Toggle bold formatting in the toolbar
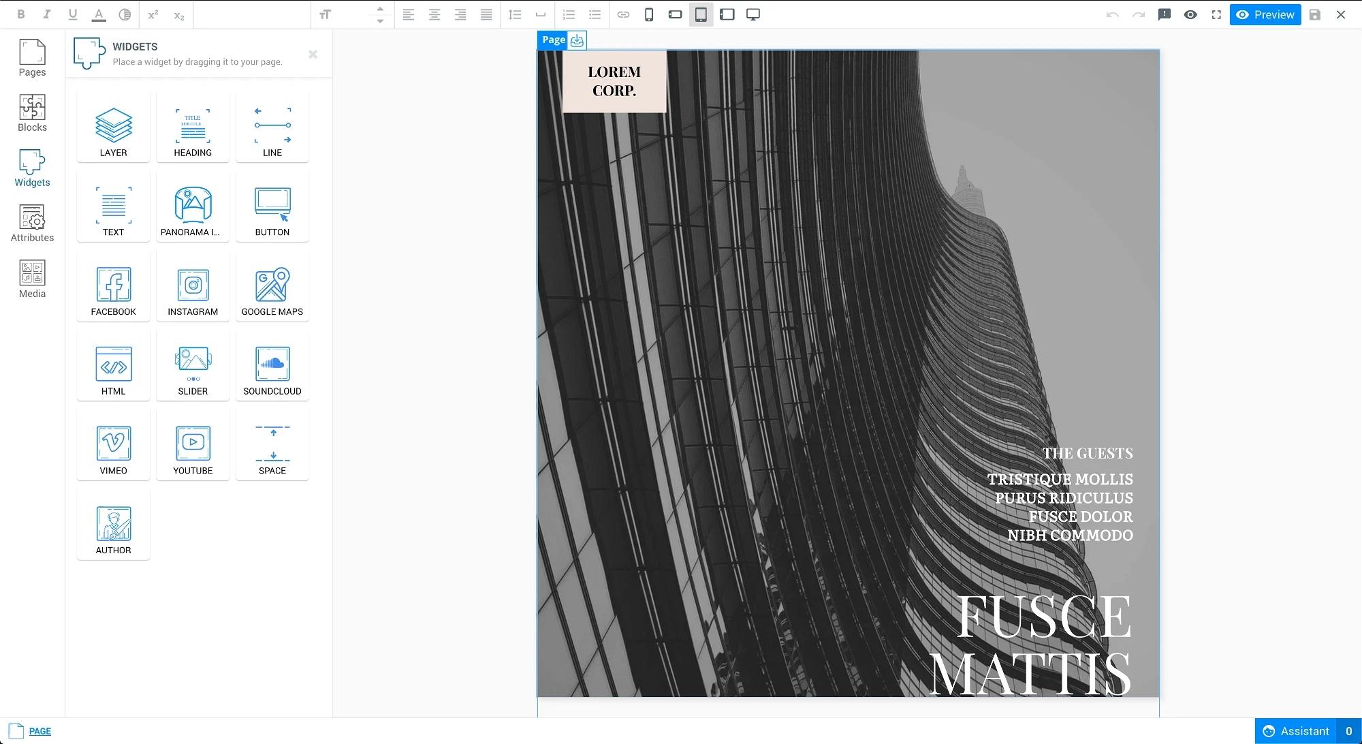This screenshot has width=1362, height=744. click(21, 14)
